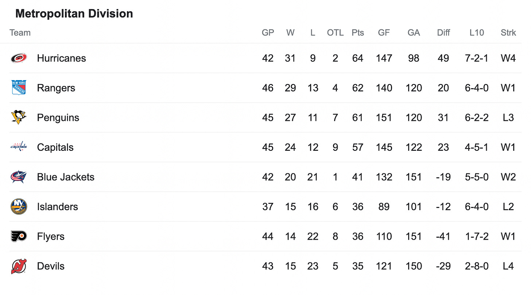Open the Hurricanes team name link
Screen dimensions: 531x295
(62, 58)
